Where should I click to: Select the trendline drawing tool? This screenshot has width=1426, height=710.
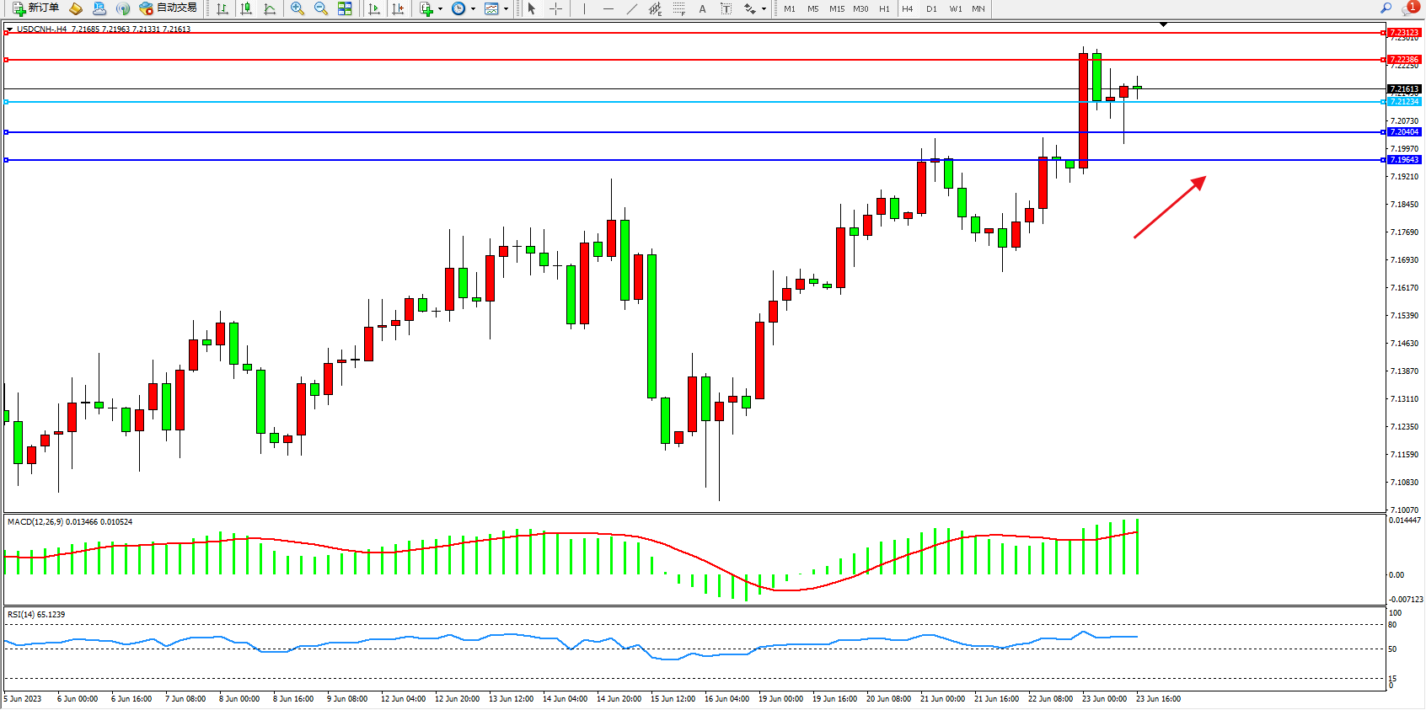tap(632, 8)
